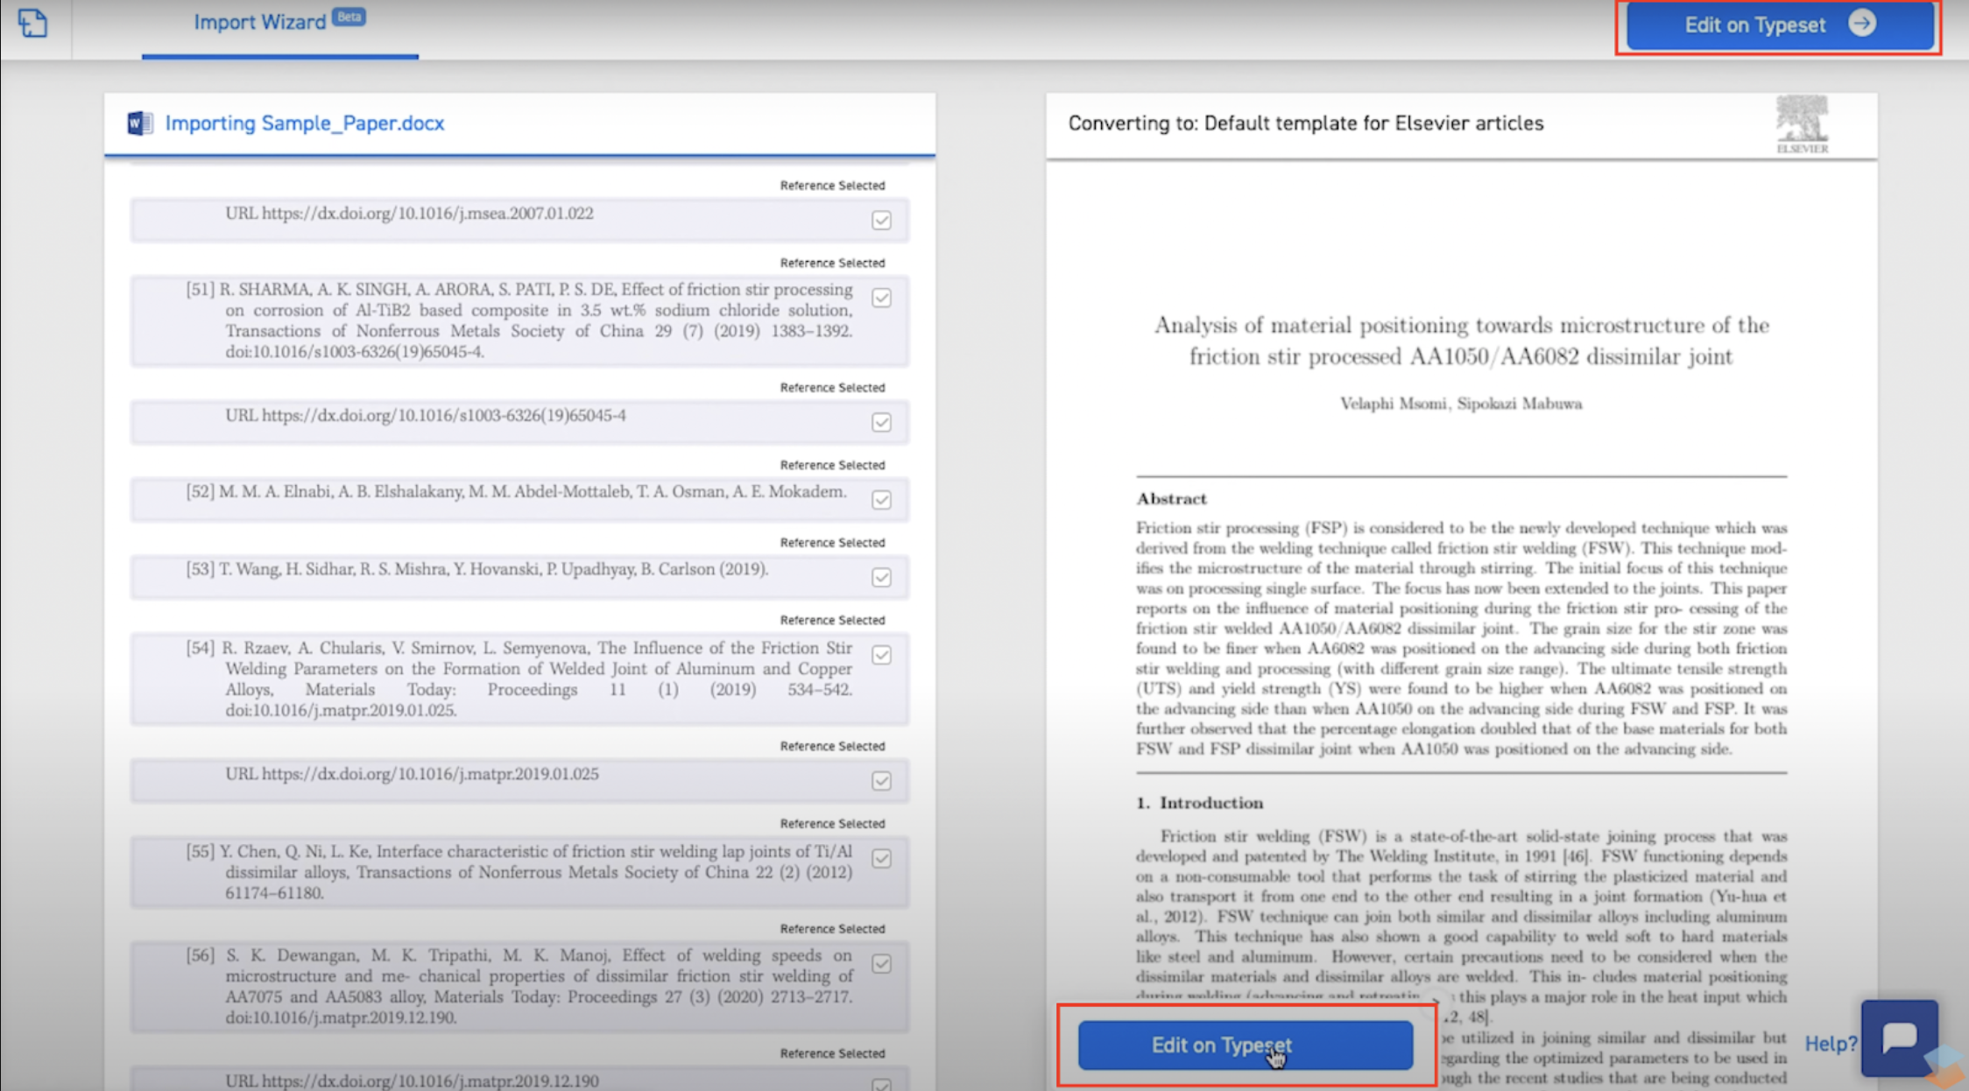Uncheck reference [52] M. M. A. Elnabi checkbox
This screenshot has width=1969, height=1091.
[x=881, y=500]
